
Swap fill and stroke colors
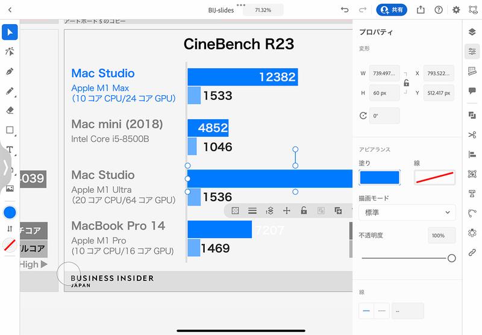(x=10, y=229)
